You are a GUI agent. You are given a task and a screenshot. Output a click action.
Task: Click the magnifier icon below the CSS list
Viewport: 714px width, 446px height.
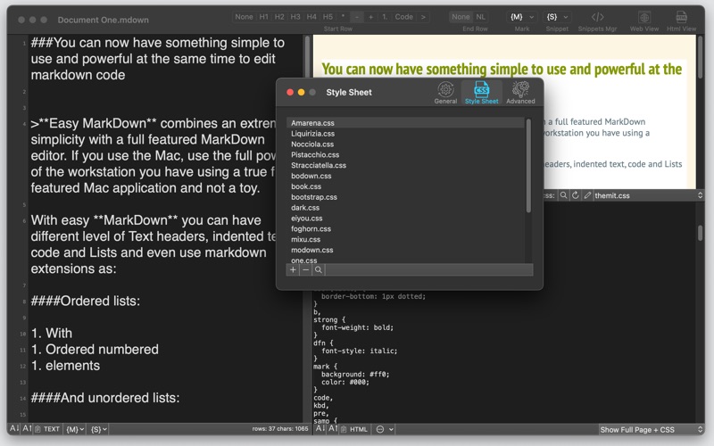coord(319,269)
